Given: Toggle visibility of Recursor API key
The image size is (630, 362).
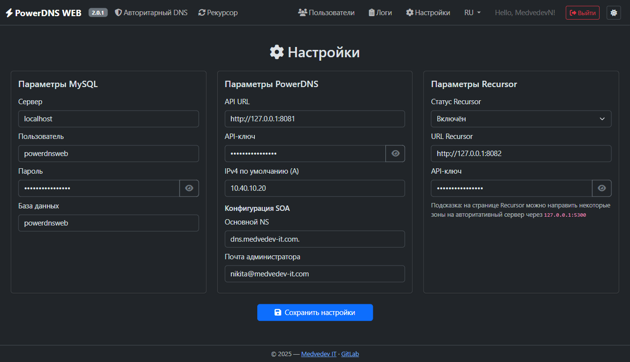Looking at the screenshot, I should click(x=602, y=188).
